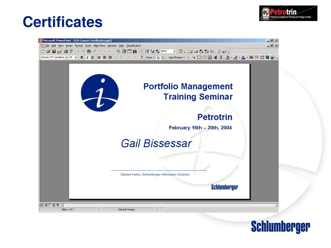Open the Classification menu

pos(133,46)
